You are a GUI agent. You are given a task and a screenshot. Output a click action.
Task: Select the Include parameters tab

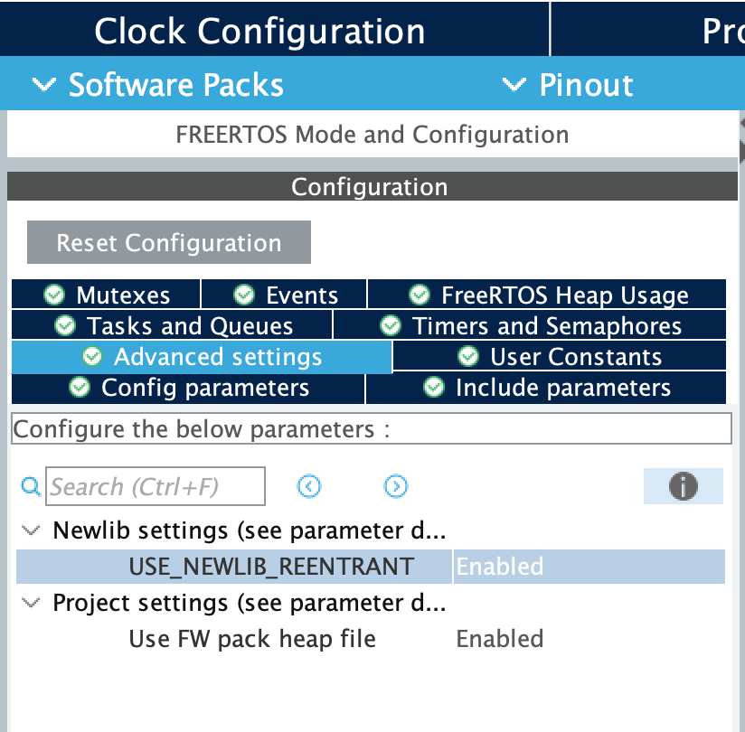pos(547,389)
